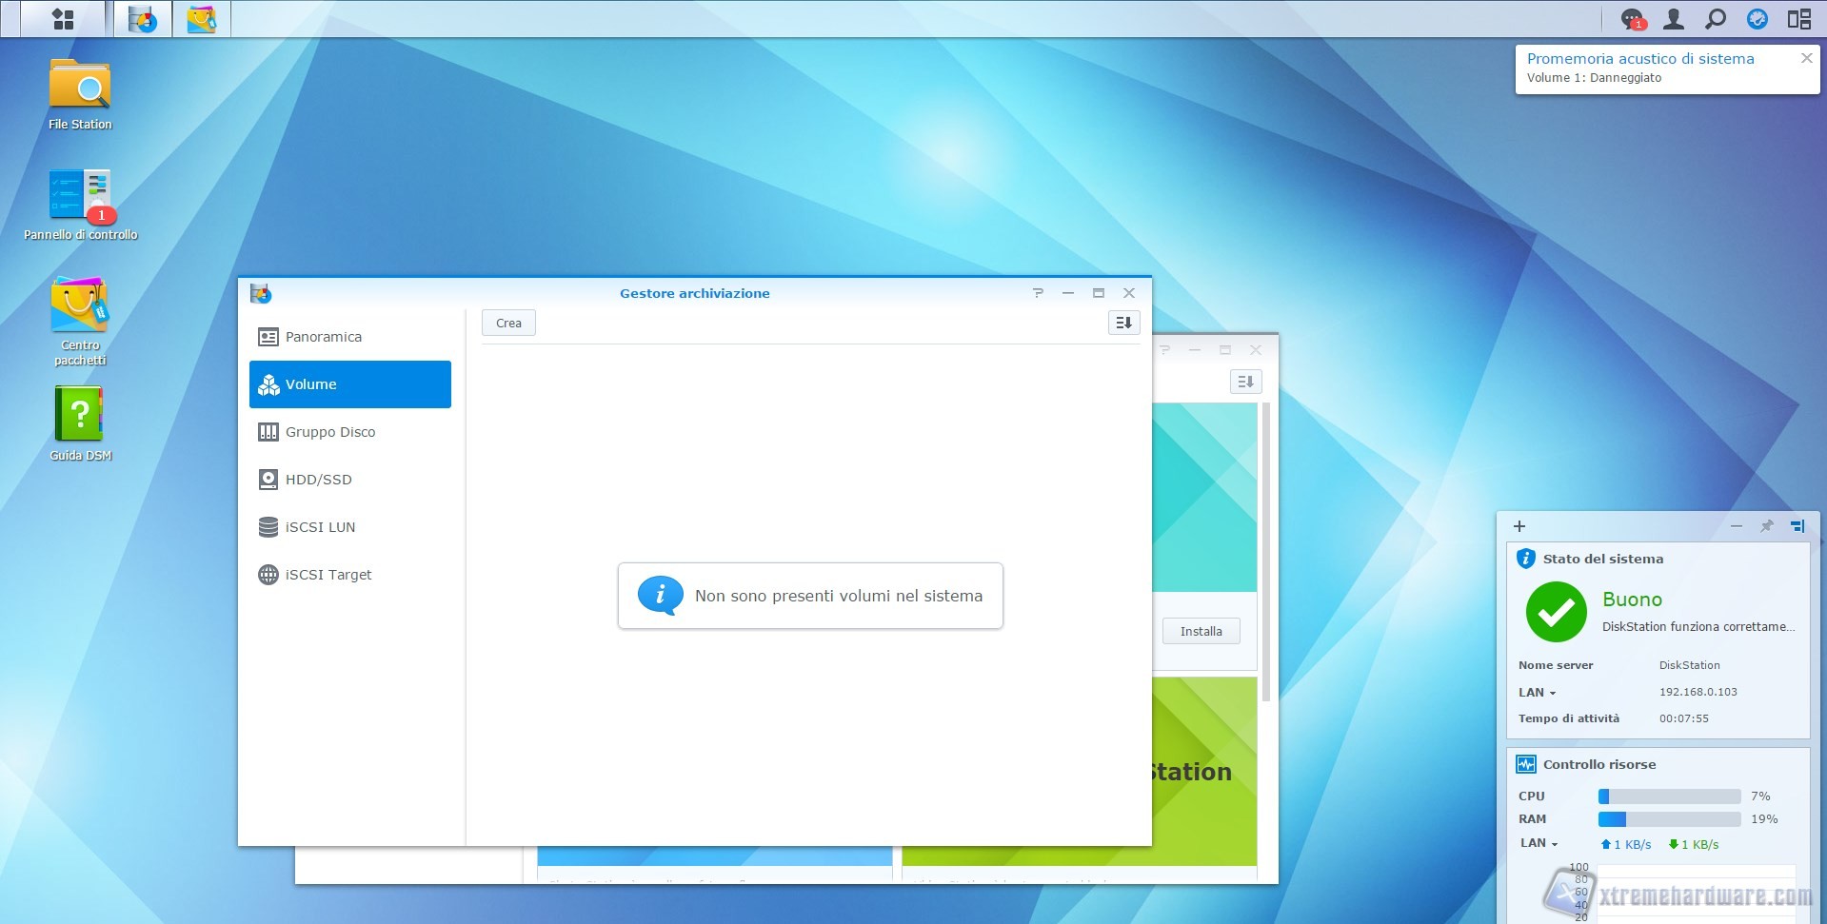Click the CPU usage bar
Viewport: 1827px width, 924px height.
1669,796
